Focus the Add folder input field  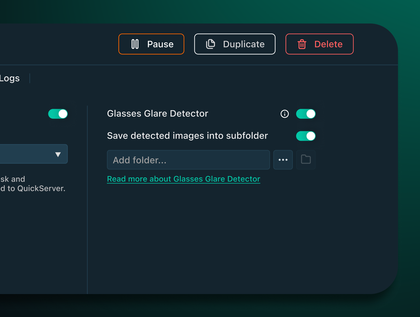[x=188, y=160]
